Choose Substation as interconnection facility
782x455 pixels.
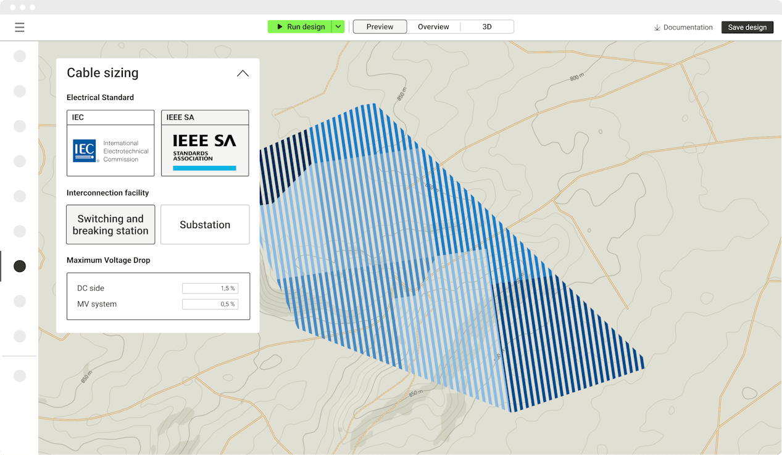205,224
